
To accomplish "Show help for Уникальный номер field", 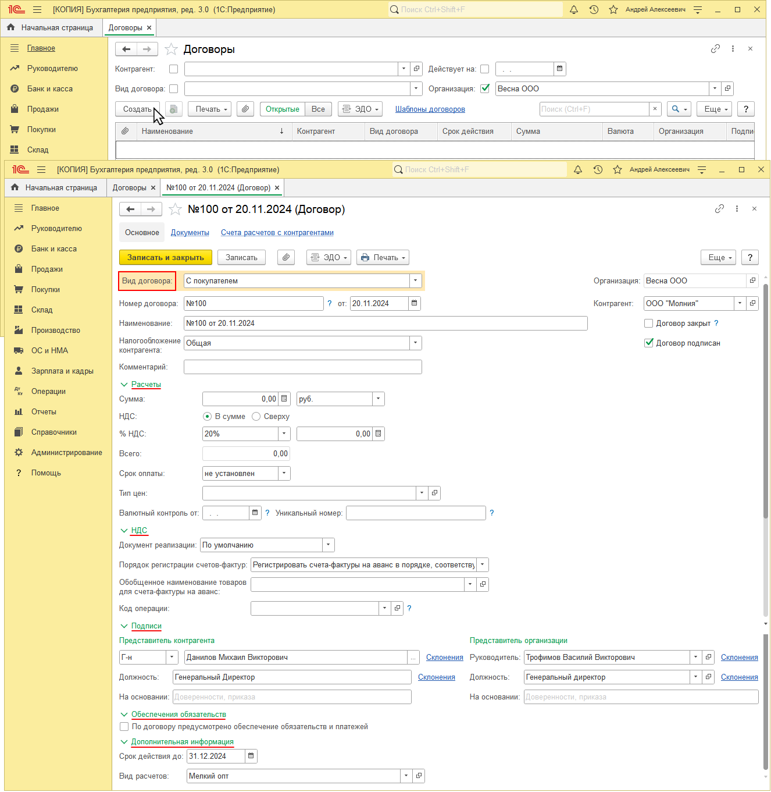I will [492, 513].
